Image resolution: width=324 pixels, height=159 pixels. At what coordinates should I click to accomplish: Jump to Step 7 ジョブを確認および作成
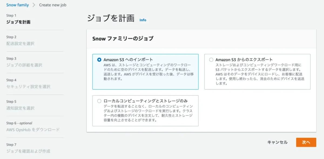click(28, 151)
